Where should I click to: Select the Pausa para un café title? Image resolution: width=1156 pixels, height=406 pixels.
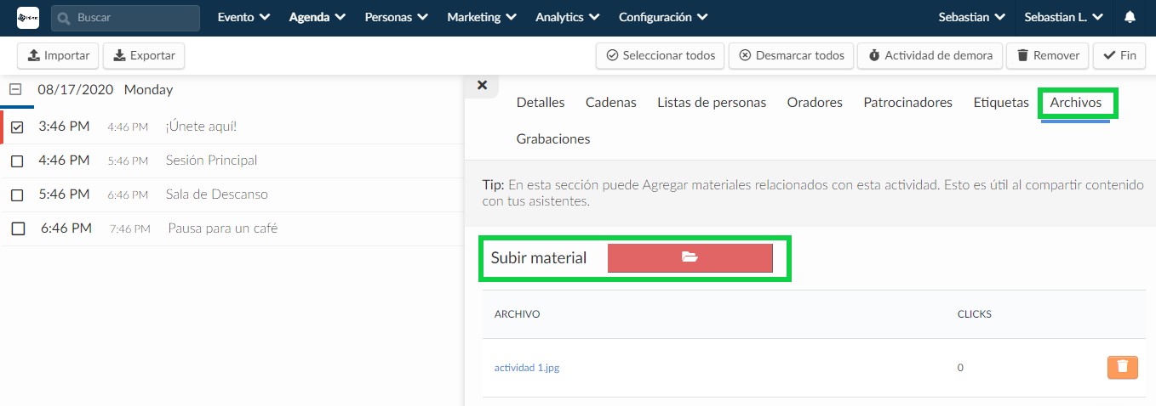point(223,228)
